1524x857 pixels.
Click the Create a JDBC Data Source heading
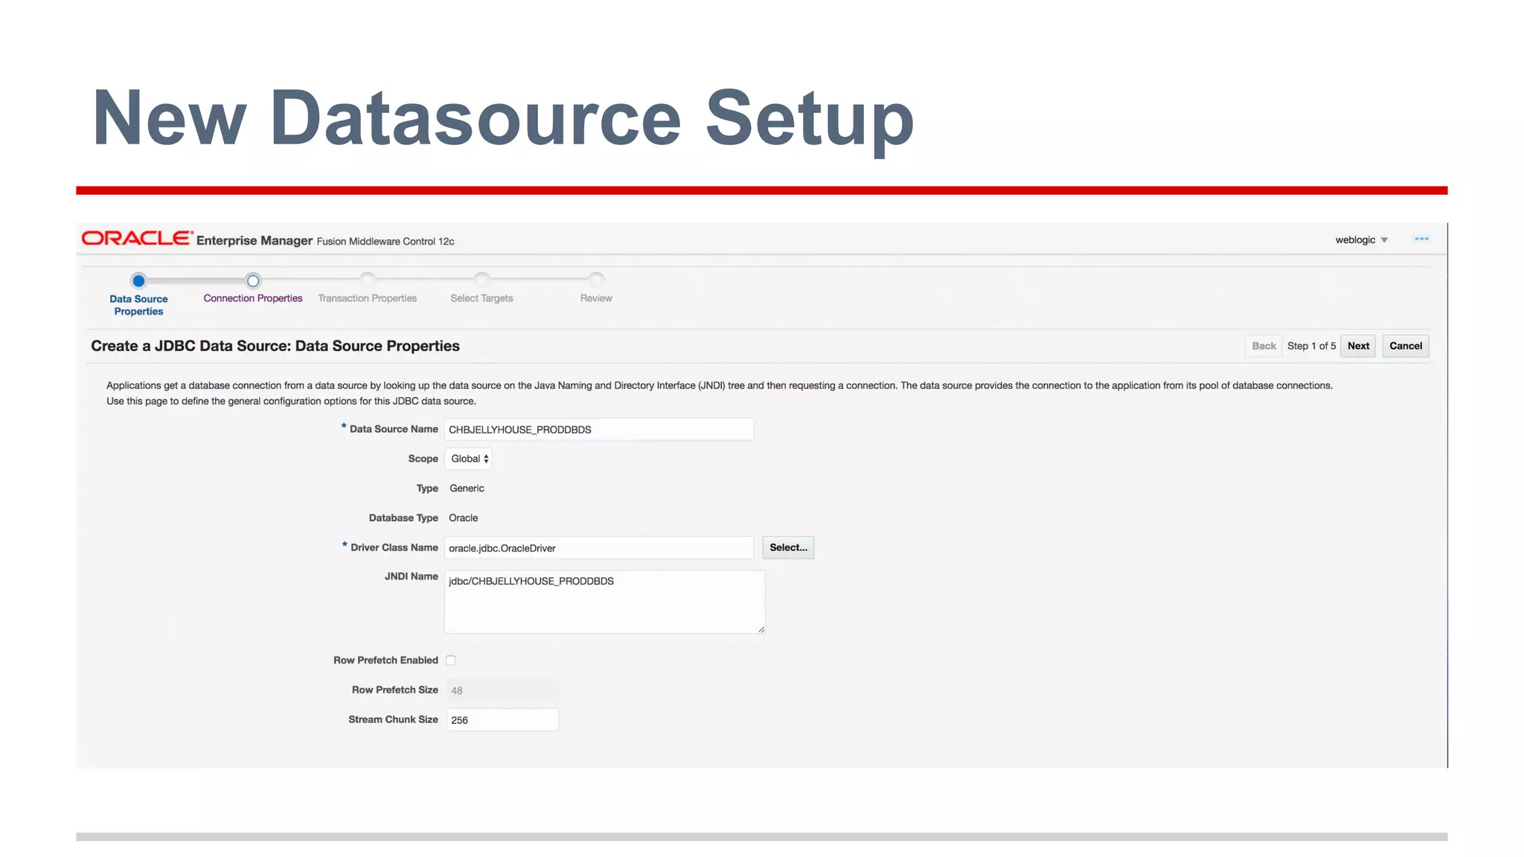[275, 346]
